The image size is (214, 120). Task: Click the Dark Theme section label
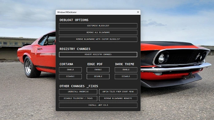click(x=125, y=64)
